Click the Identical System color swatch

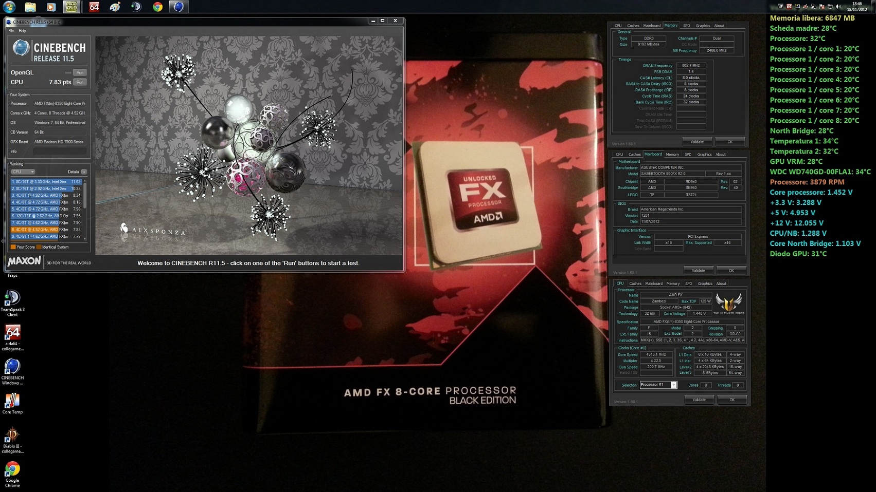pyautogui.click(x=39, y=247)
